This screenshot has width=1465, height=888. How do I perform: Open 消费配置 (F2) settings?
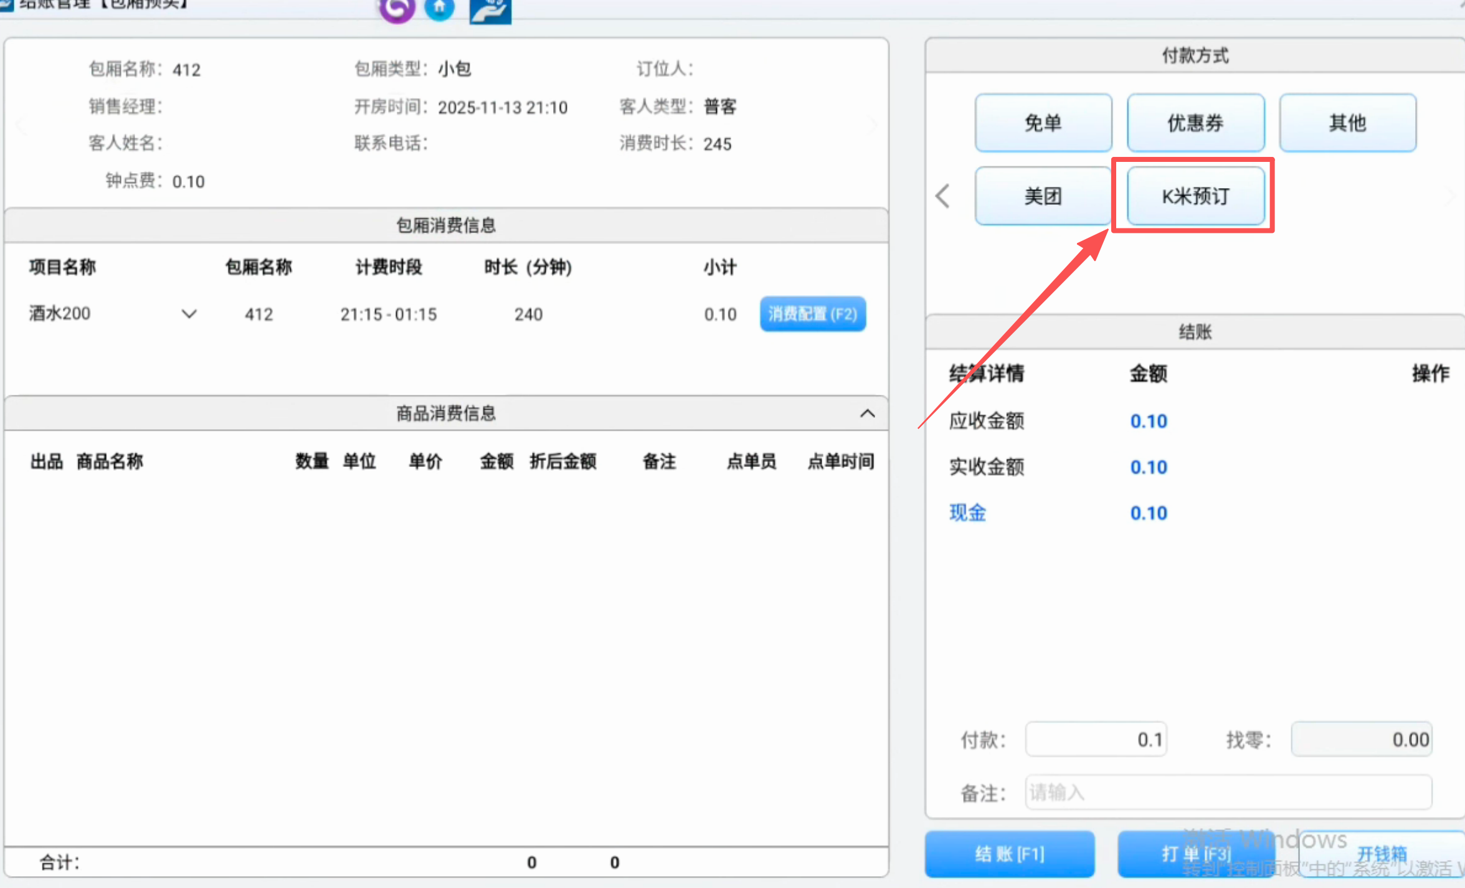[x=812, y=314]
